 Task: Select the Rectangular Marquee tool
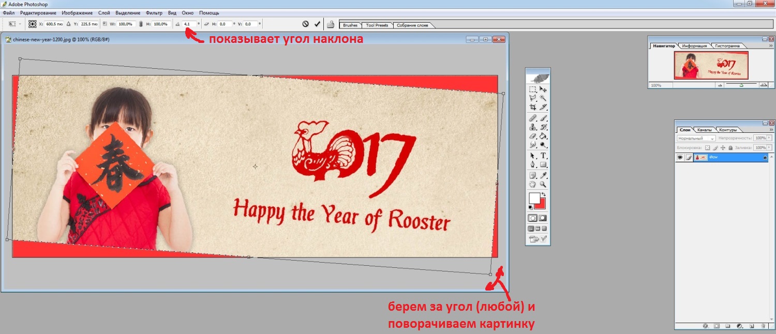point(533,89)
